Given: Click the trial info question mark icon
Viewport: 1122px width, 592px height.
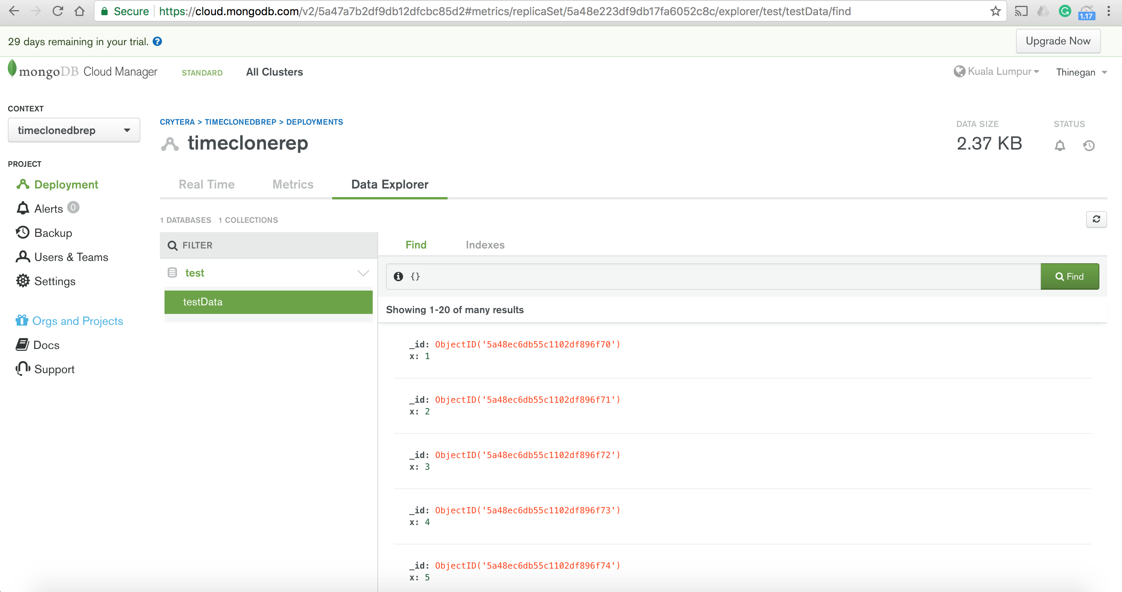Looking at the screenshot, I should tap(157, 41).
